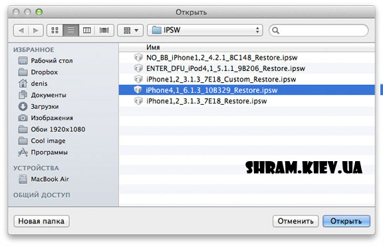Switch to column view

tap(87, 31)
